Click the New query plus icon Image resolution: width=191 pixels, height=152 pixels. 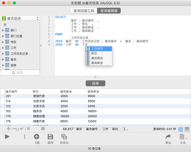37,137
